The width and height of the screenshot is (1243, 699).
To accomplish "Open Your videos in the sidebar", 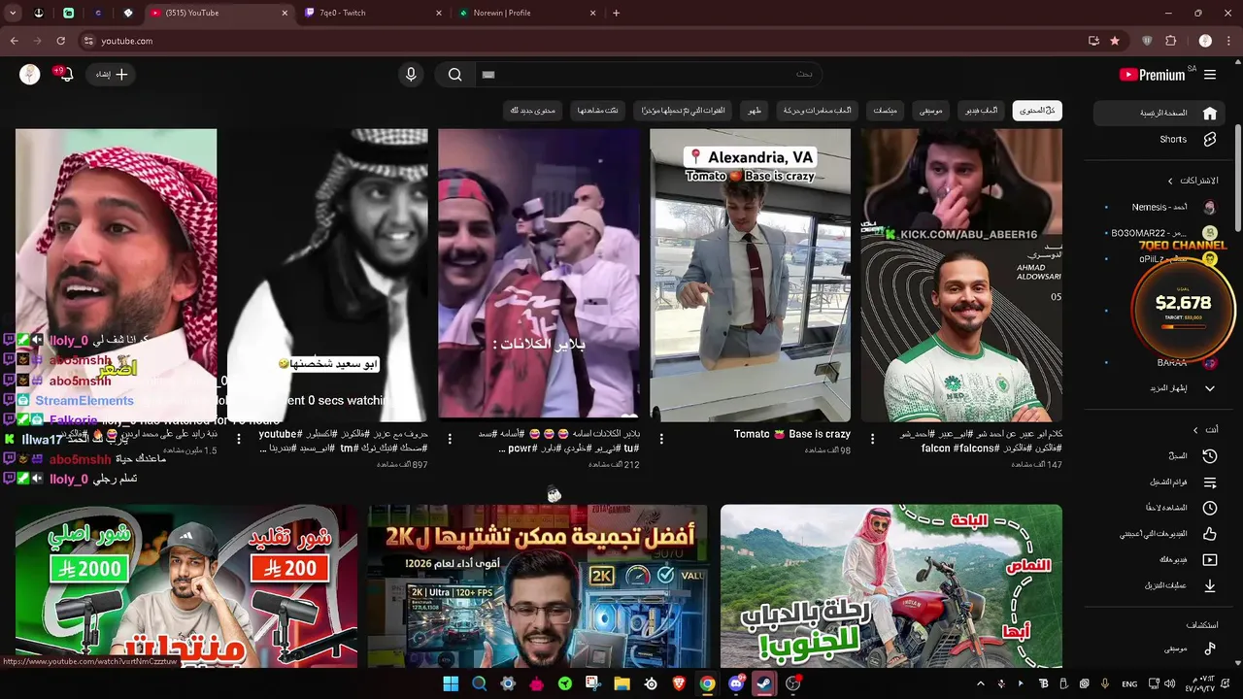I will 1158,560.
